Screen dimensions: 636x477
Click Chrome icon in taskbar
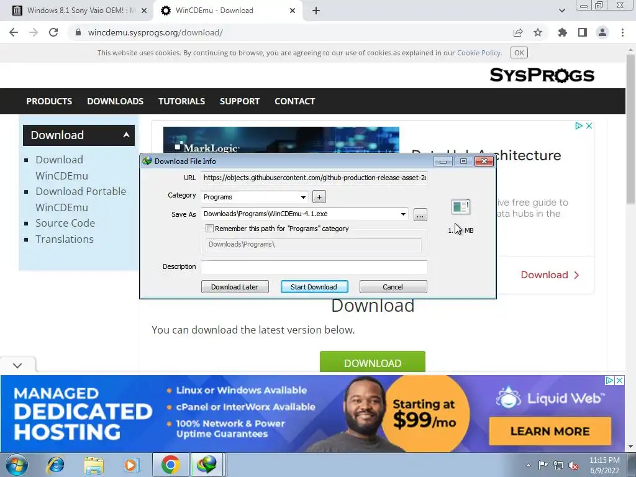tap(170, 465)
